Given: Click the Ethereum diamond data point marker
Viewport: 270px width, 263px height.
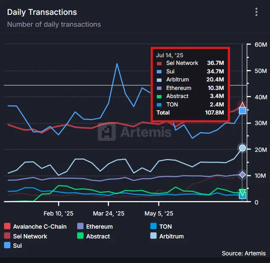Looking at the screenshot, I should 242,175.
